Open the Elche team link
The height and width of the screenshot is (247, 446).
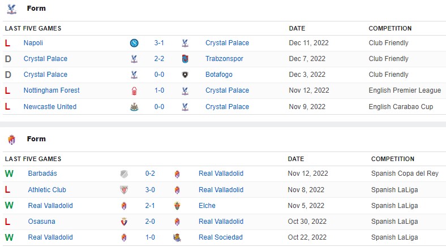point(207,206)
